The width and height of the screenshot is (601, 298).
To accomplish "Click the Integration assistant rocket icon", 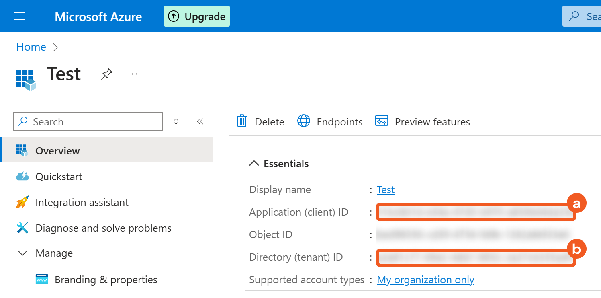I will 22,202.
